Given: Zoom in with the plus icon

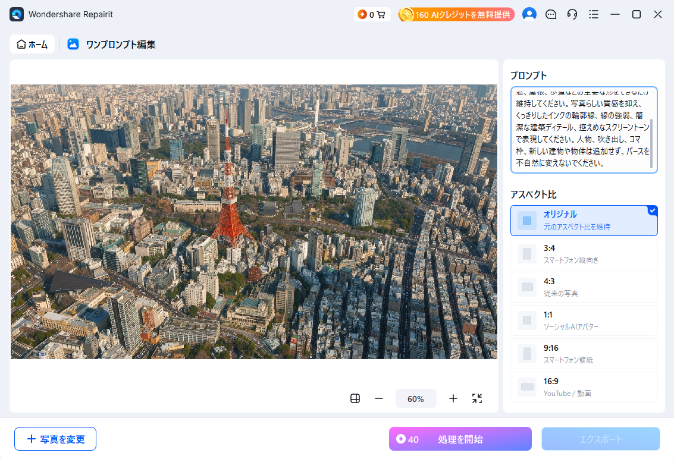Looking at the screenshot, I should click(453, 399).
